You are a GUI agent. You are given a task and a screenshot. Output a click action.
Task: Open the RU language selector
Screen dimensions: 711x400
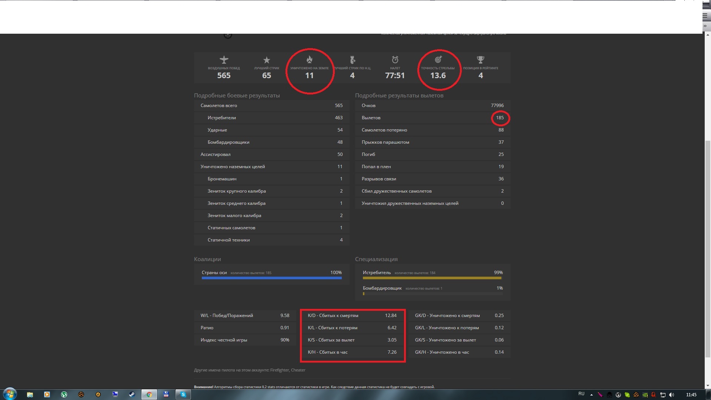point(581,394)
